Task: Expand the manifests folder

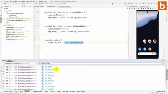Action: pyautogui.click(x=5, y=10)
